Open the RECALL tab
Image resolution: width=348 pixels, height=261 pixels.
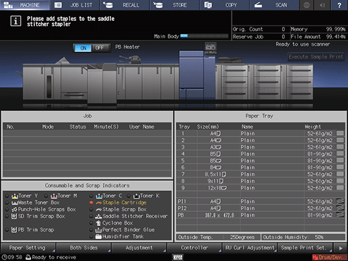pyautogui.click(x=125, y=5)
